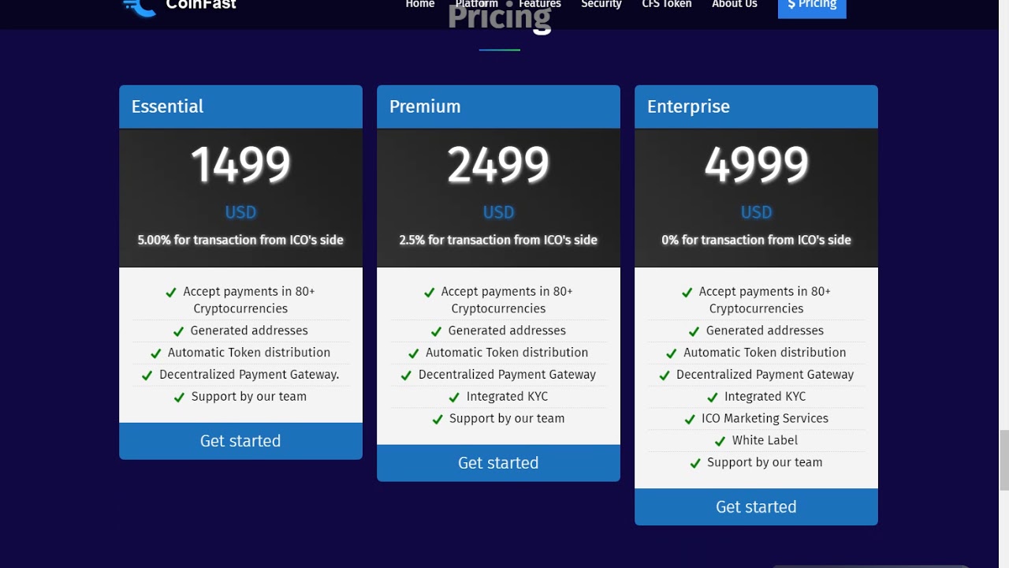Click the 2499 Premium price
Image resolution: width=1009 pixels, height=568 pixels.
click(x=498, y=166)
